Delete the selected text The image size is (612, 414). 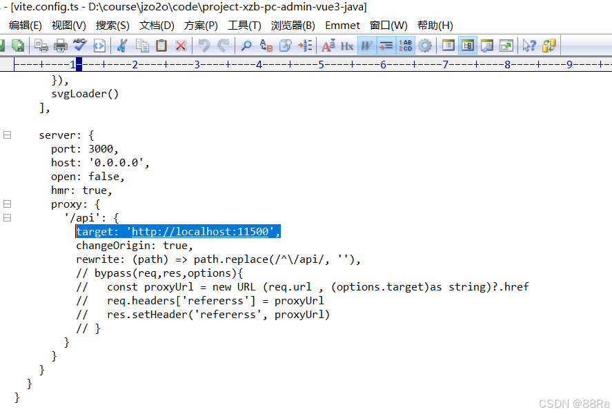(181, 46)
